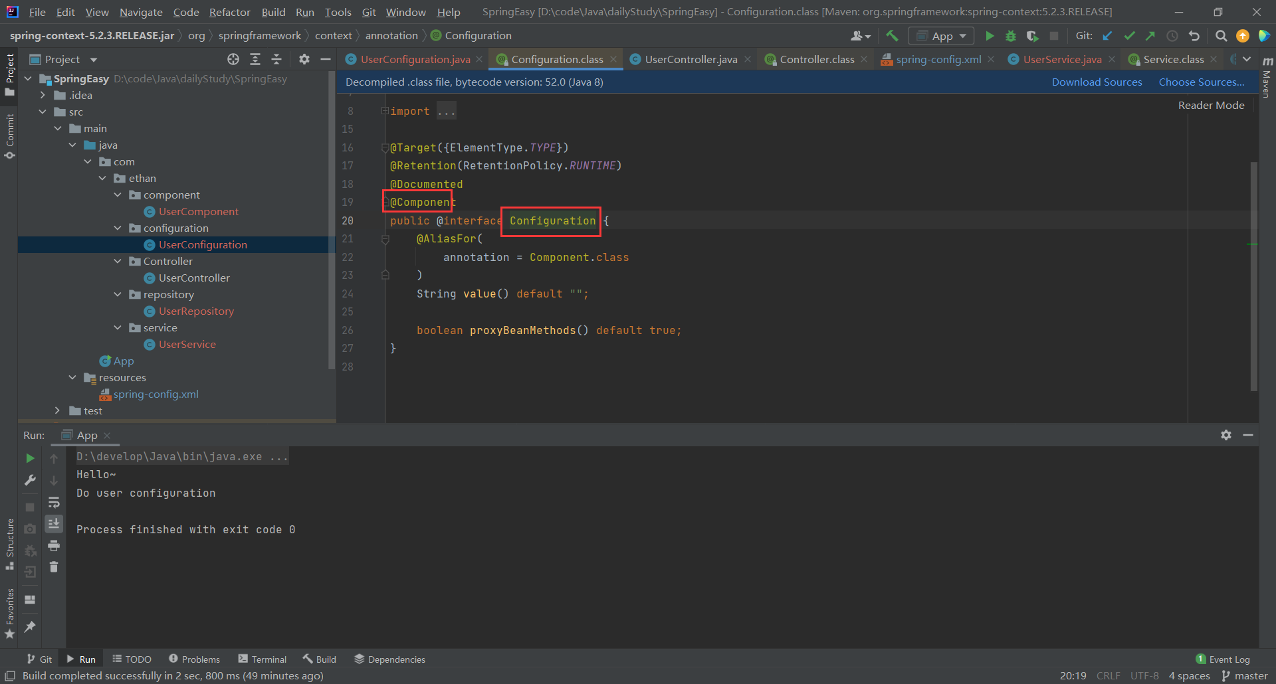Toggle Structure side tool window

click(x=9, y=543)
